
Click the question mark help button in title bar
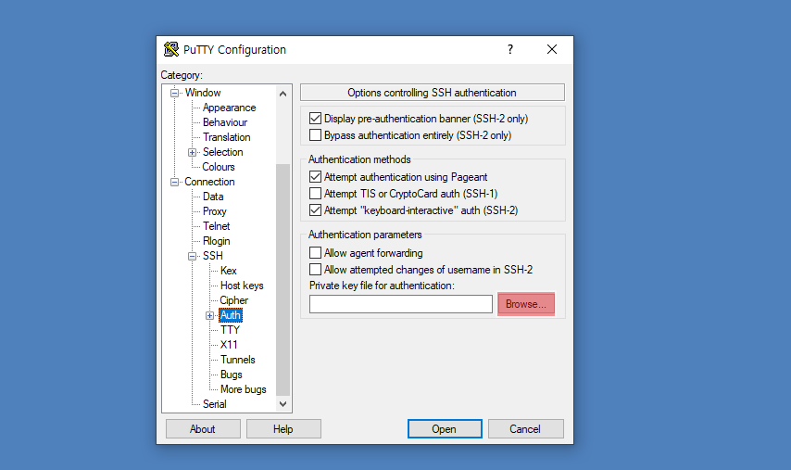point(510,49)
